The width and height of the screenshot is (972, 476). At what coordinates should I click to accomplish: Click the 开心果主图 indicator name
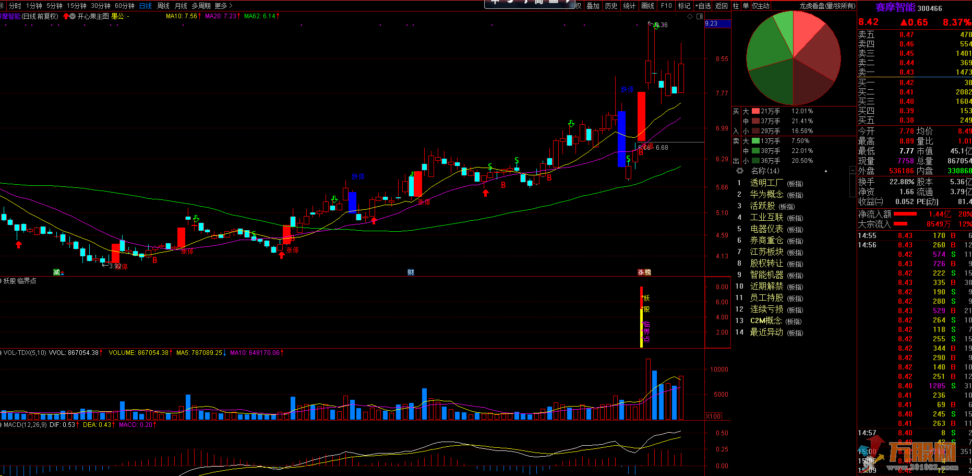point(93,16)
